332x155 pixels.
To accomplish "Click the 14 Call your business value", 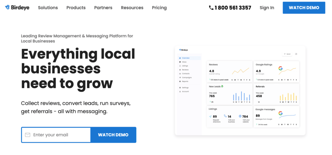I will (230, 116).
